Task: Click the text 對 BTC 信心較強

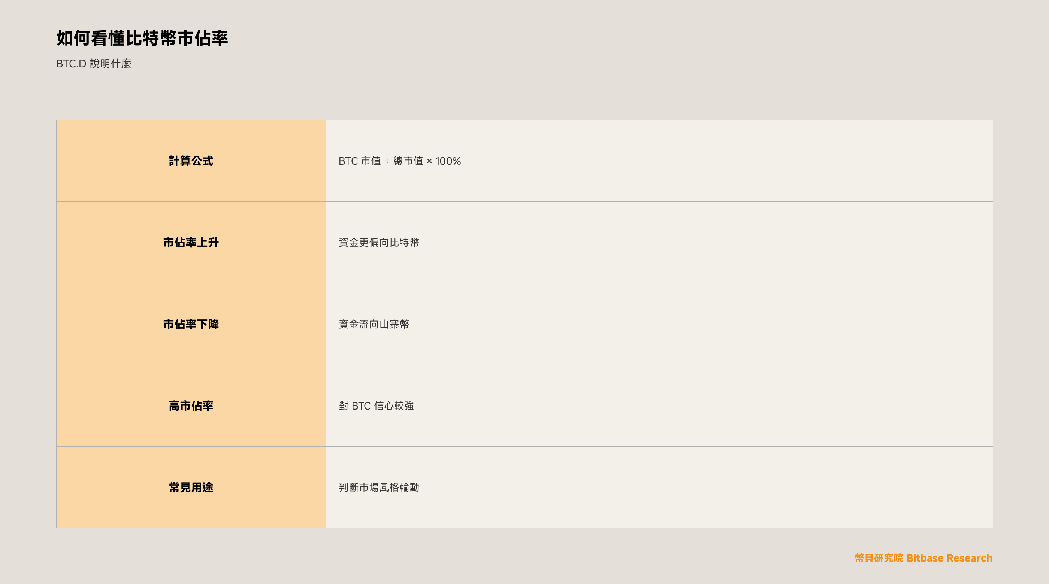Action: tap(376, 406)
